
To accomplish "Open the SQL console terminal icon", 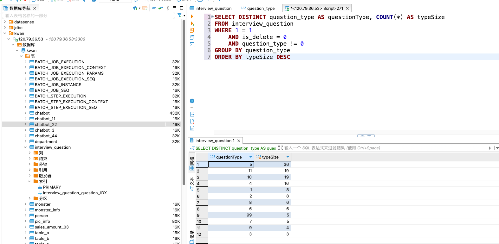I will coord(192,44).
